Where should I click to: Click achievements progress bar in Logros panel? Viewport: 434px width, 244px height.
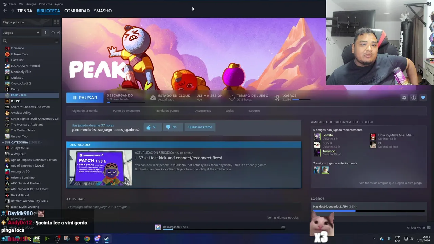pos(369,211)
